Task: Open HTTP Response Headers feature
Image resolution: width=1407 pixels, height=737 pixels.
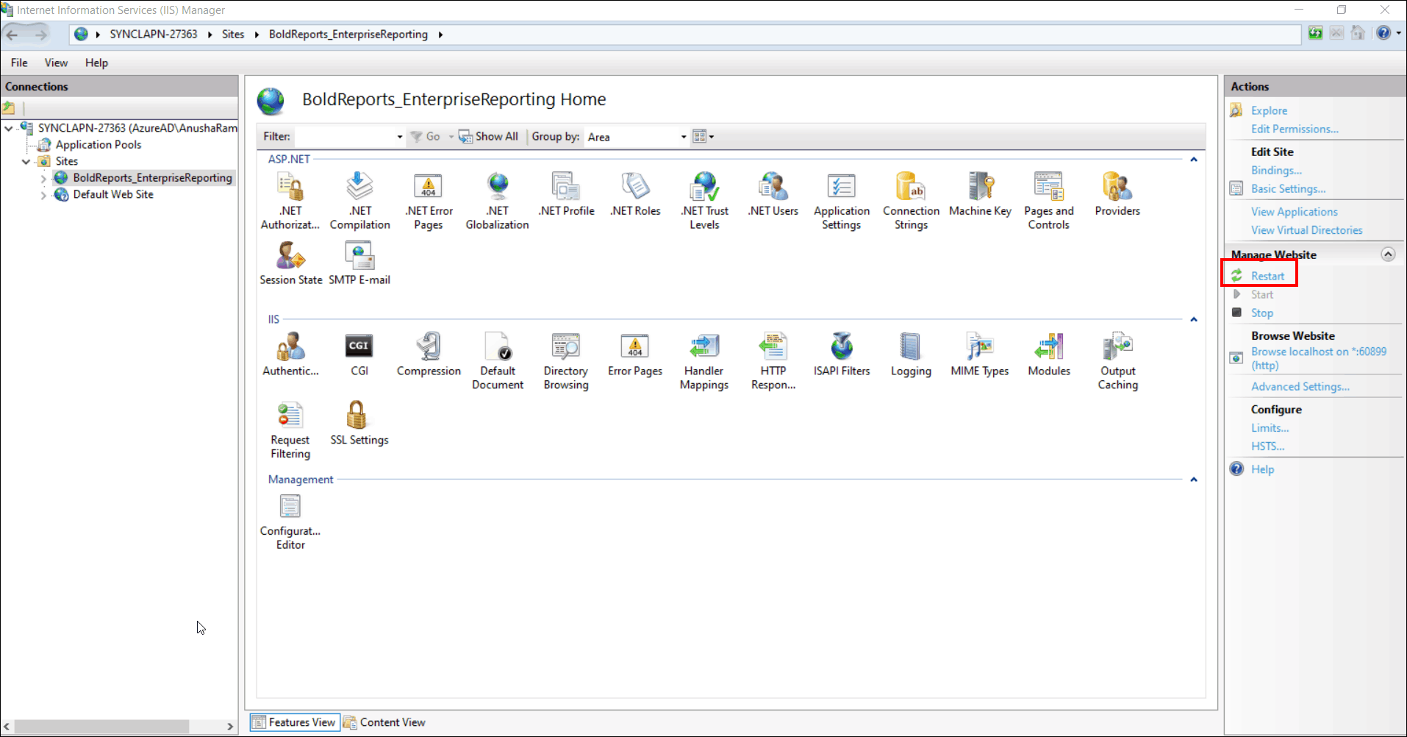Action: coord(773,360)
